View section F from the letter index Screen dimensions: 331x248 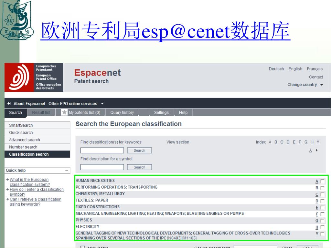pyautogui.click(x=300, y=142)
